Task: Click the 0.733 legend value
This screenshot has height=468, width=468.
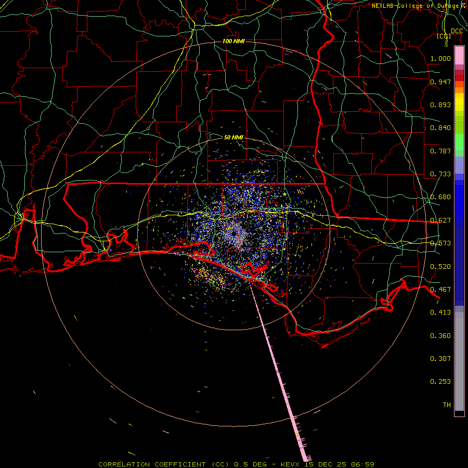Action: click(440, 174)
